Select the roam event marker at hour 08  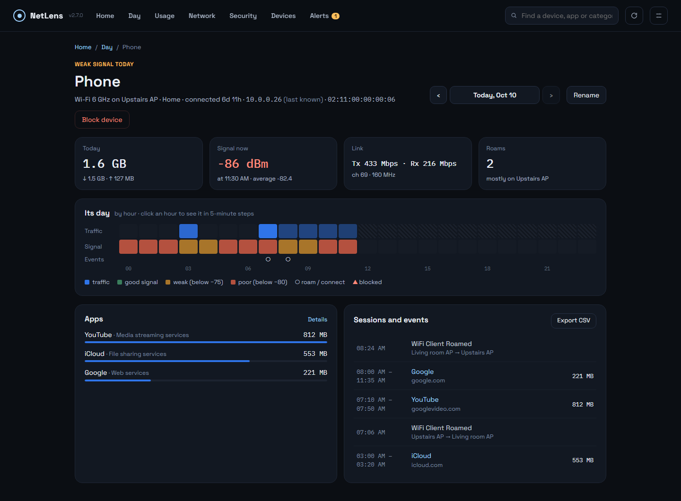288,259
